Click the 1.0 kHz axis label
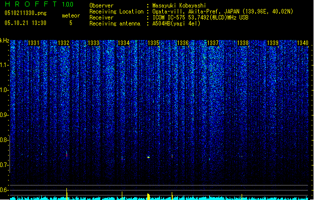The height and width of the screenshot is (200, 314). pos(4,90)
